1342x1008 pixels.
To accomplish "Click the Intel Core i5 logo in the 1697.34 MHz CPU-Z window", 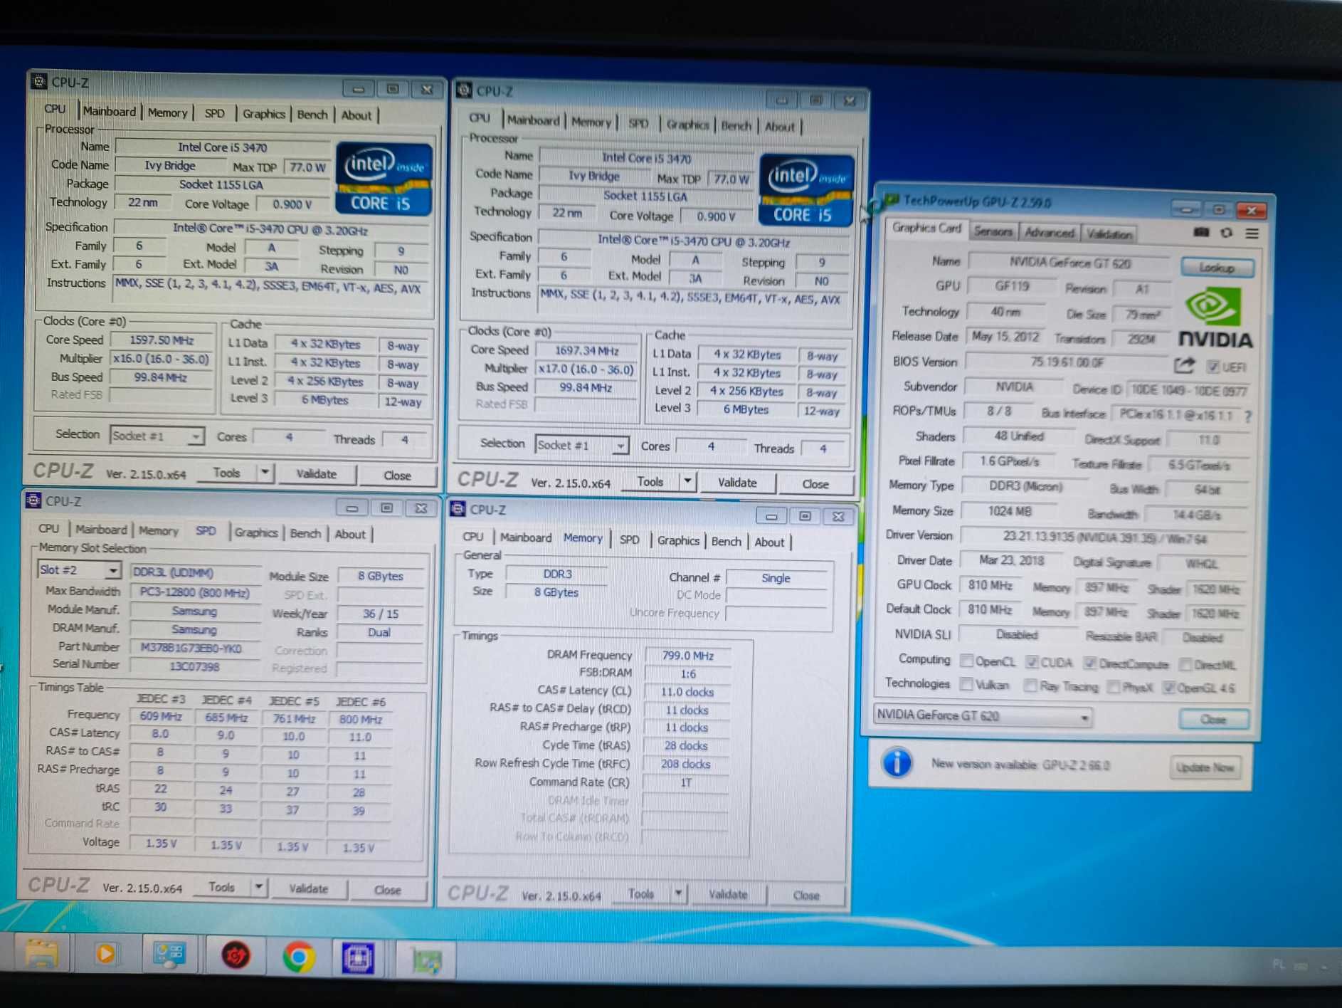I will pos(805,190).
